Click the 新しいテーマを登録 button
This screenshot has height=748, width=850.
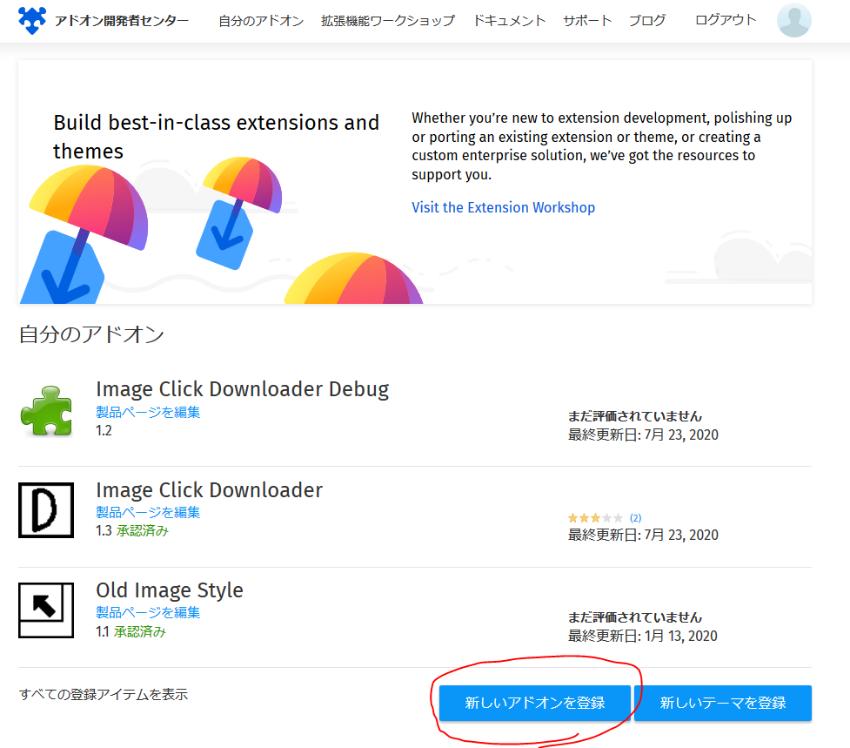tap(723, 703)
